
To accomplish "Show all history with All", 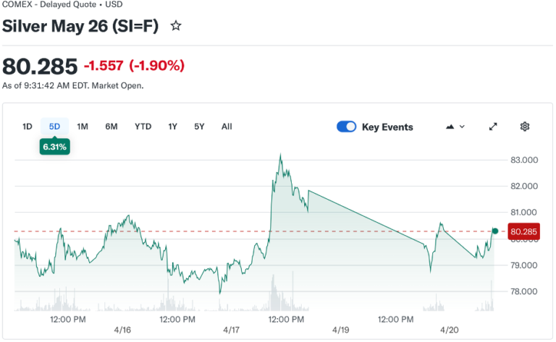I will tap(227, 127).
